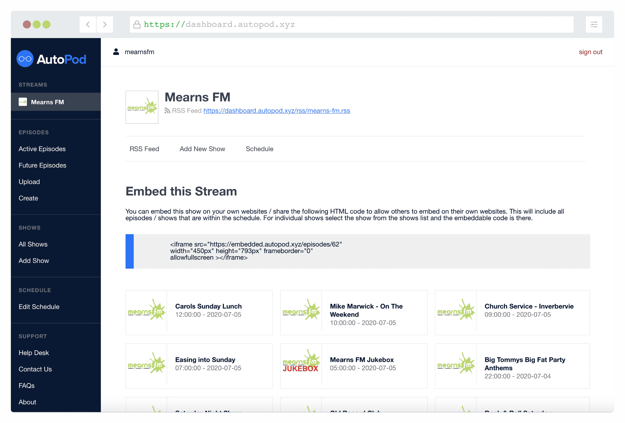Click the Easing into Sunday title

pyautogui.click(x=205, y=360)
